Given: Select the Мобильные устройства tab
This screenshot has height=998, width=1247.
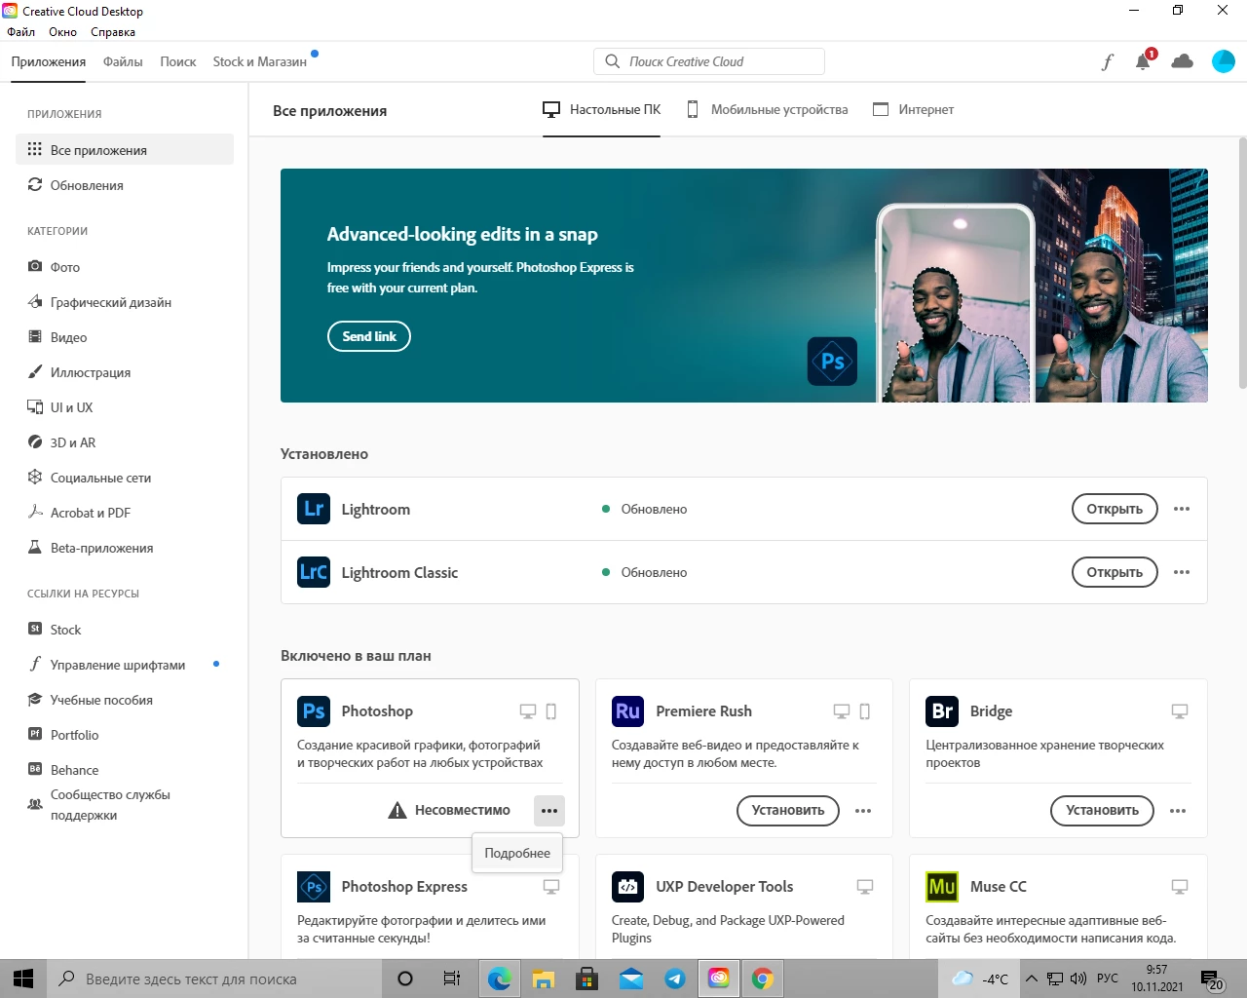Looking at the screenshot, I should pyautogui.click(x=767, y=110).
